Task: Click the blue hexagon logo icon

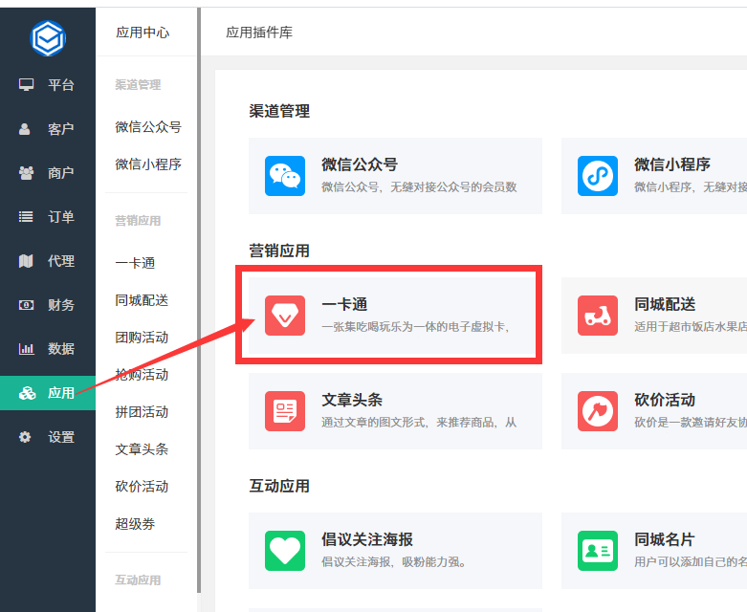Action: point(48,38)
